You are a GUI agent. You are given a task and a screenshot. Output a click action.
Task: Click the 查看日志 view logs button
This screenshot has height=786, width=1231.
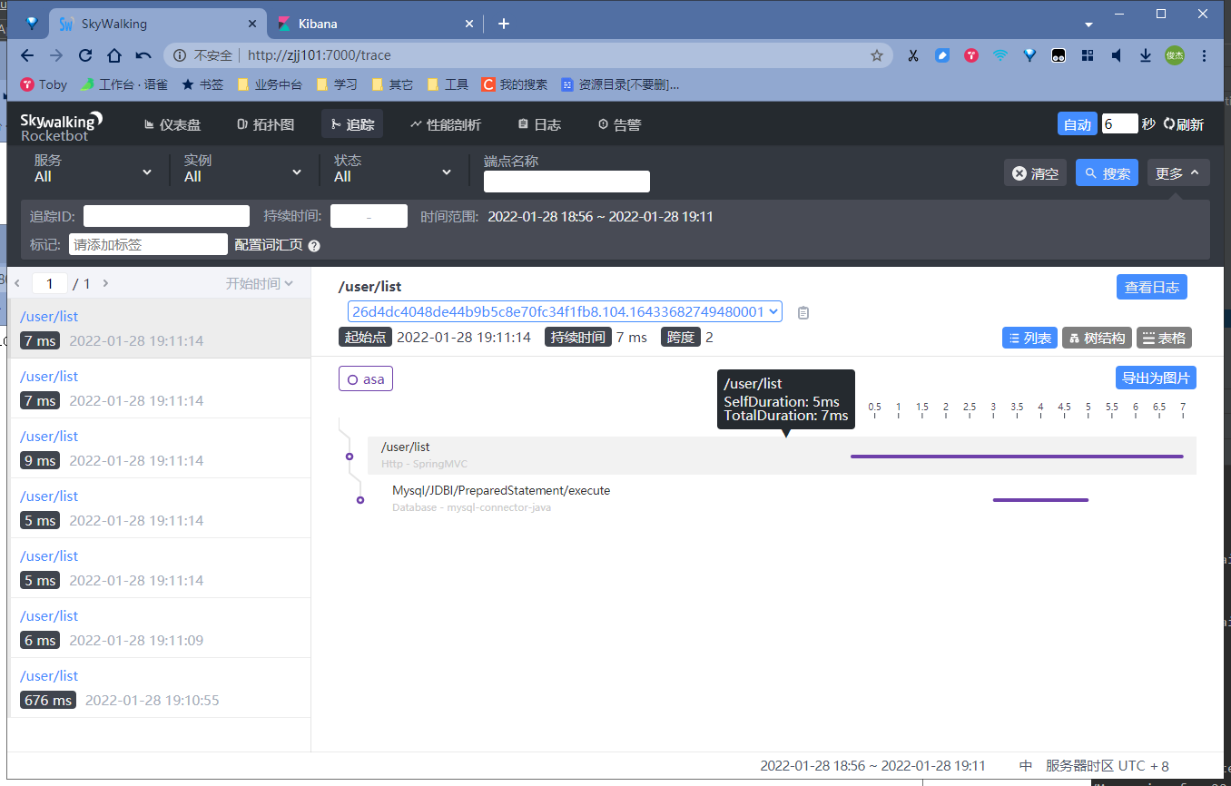[x=1151, y=286]
